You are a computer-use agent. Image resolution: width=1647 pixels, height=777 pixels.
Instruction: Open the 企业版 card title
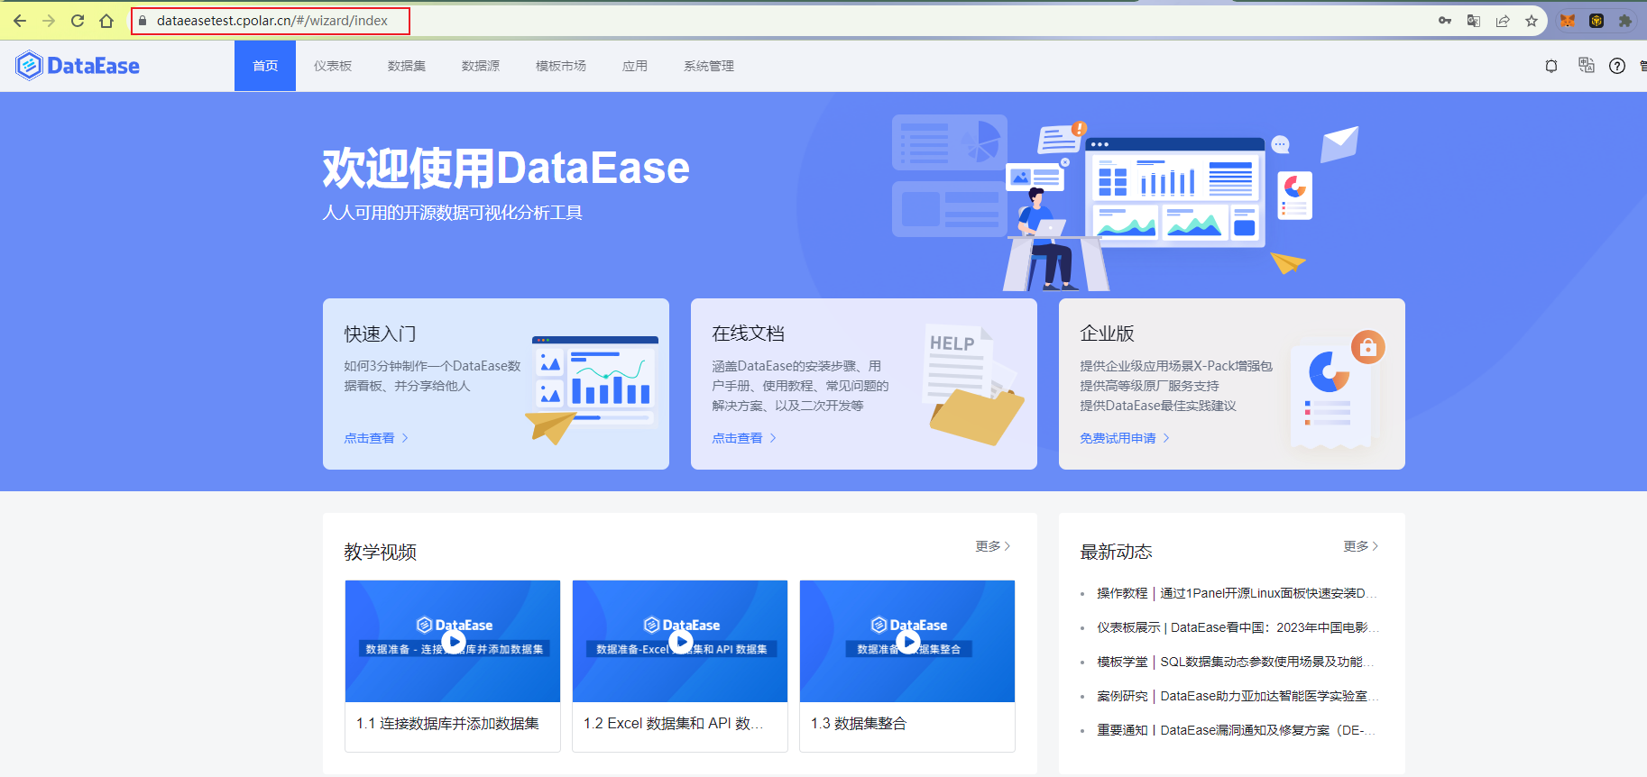tap(1107, 334)
